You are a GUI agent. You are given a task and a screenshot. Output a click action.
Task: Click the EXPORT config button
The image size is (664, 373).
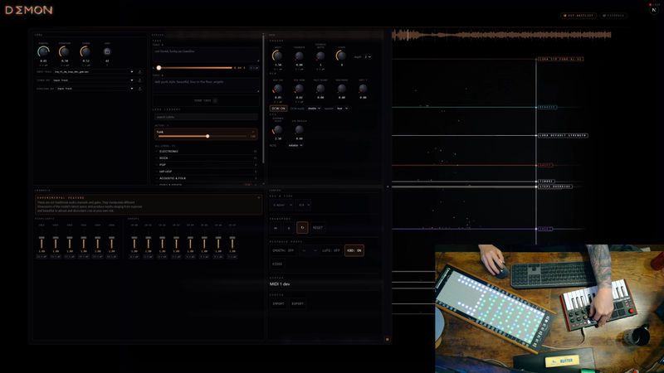coord(298,303)
